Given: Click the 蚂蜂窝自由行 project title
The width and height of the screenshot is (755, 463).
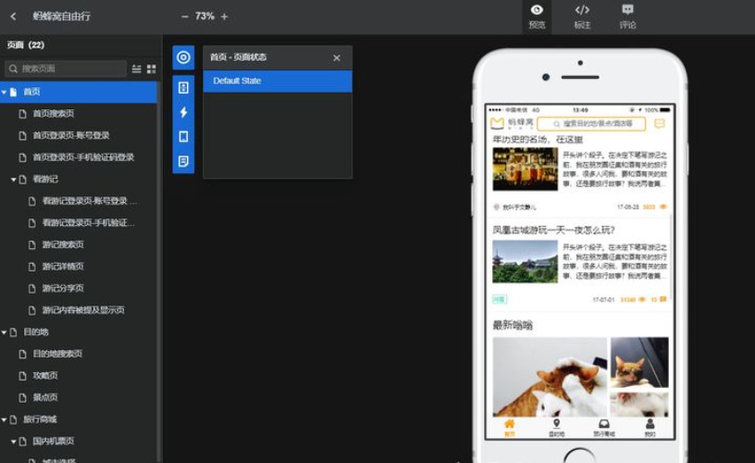Looking at the screenshot, I should [62, 17].
